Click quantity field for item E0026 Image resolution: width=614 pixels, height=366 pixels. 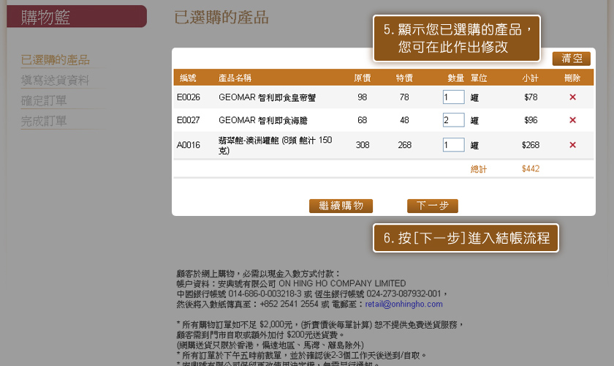[453, 97]
